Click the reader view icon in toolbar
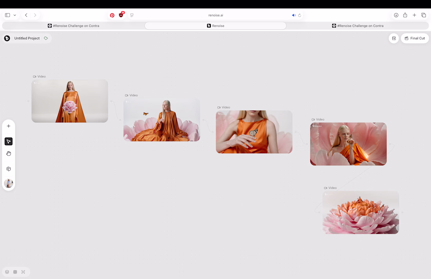 pos(132,15)
